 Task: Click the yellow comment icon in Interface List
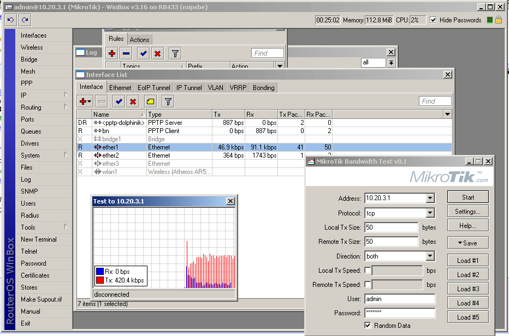tap(150, 101)
